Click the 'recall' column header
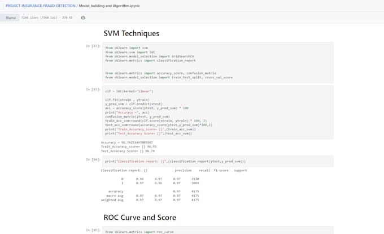 [204, 170]
